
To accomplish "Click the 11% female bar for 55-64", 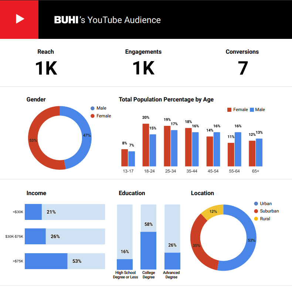I will pyautogui.click(x=231, y=154).
